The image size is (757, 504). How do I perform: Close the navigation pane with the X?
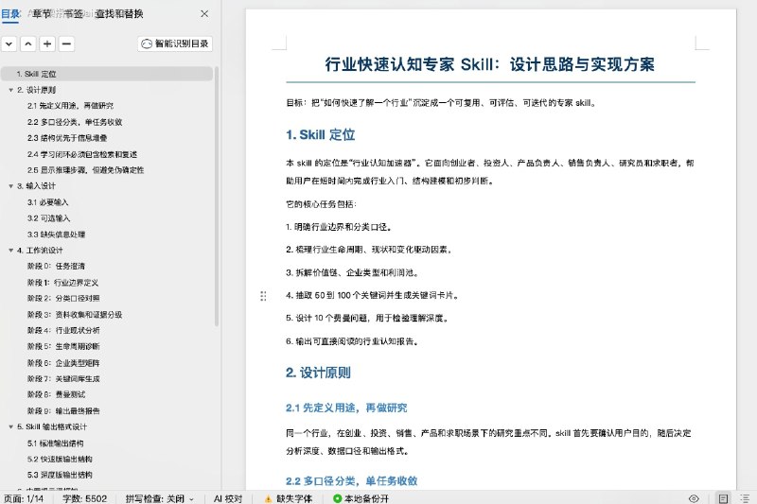pyautogui.click(x=204, y=13)
